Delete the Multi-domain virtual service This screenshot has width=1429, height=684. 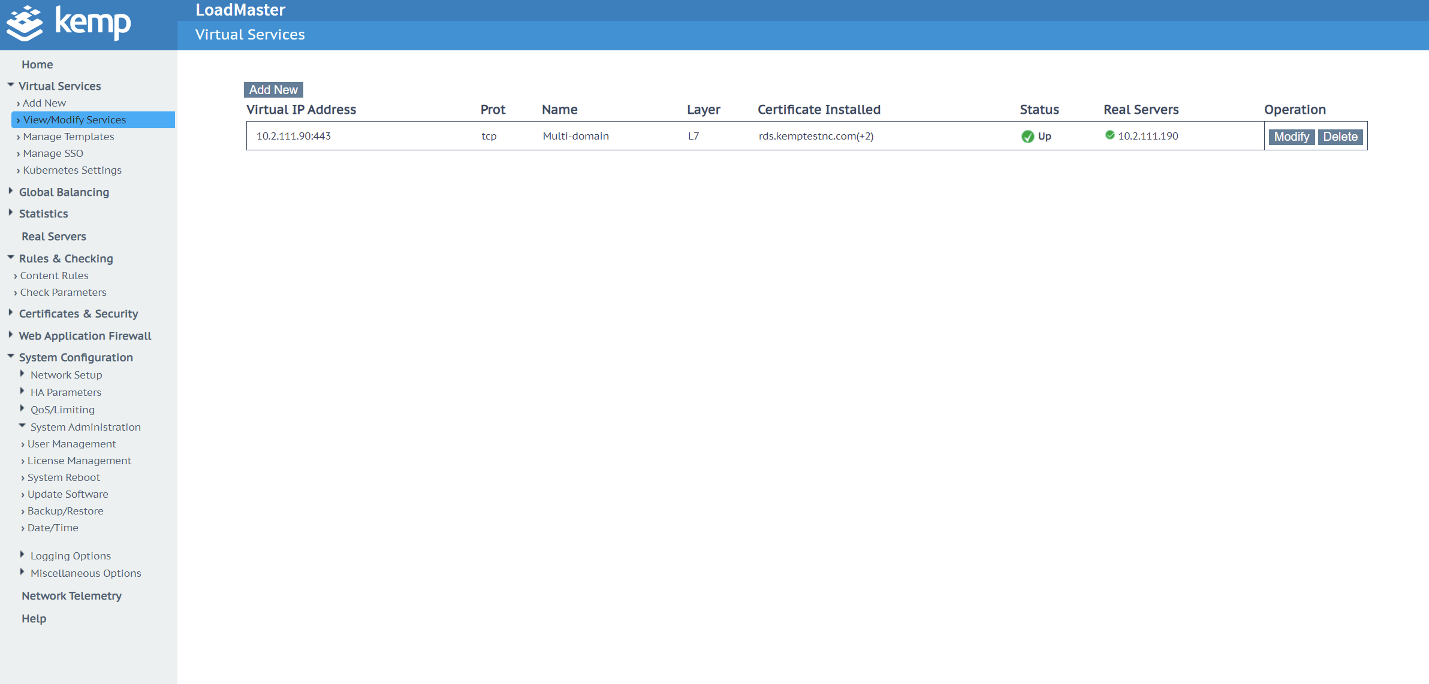[x=1340, y=137]
